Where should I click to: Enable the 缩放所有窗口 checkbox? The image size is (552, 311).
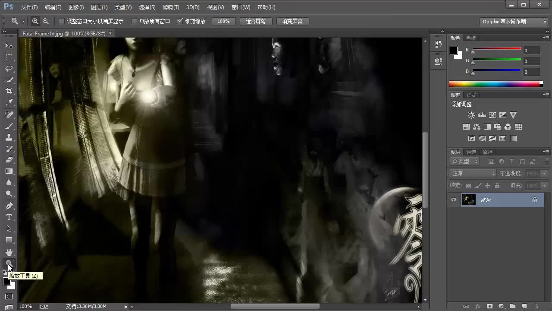(x=134, y=21)
